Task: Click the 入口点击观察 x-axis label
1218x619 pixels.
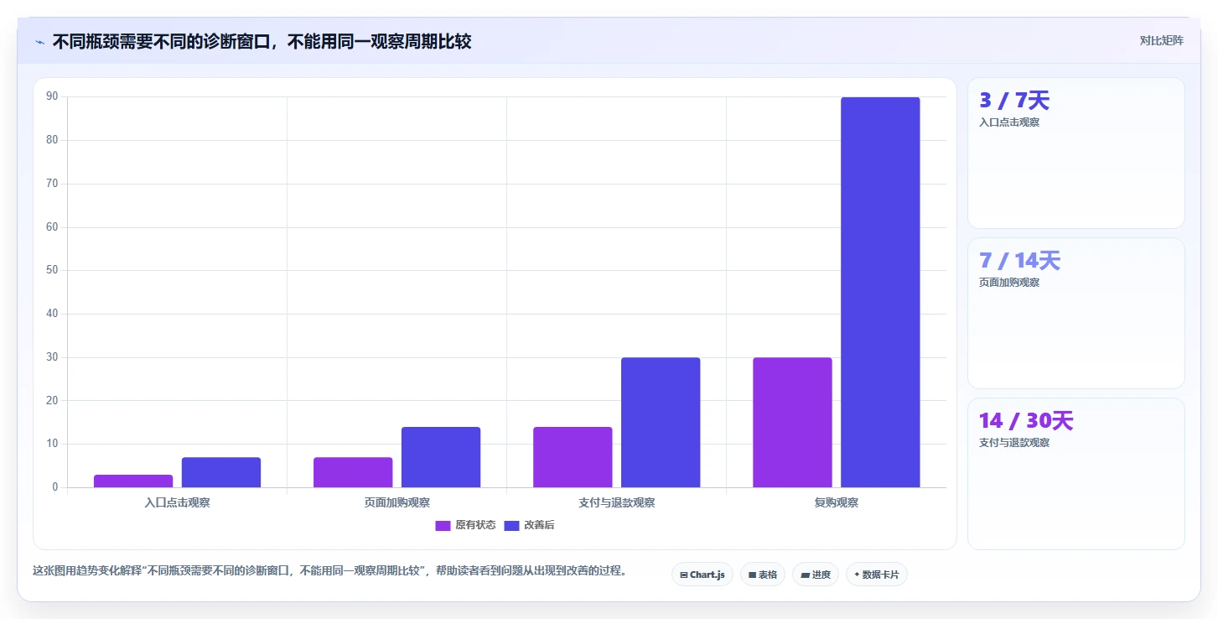Action: pyautogui.click(x=177, y=502)
